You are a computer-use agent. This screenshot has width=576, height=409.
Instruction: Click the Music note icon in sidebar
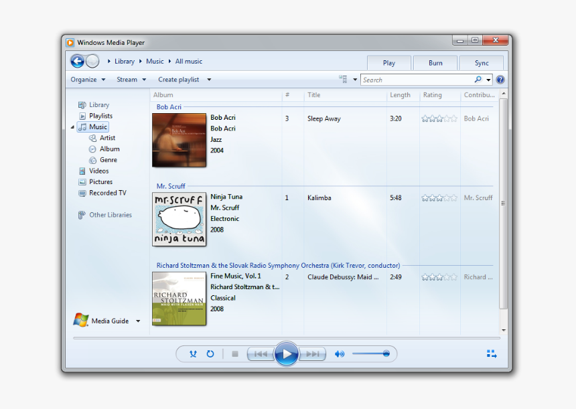pos(82,127)
